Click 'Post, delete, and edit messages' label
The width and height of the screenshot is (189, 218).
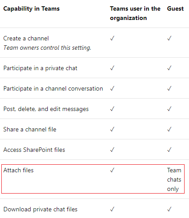tap(46, 109)
